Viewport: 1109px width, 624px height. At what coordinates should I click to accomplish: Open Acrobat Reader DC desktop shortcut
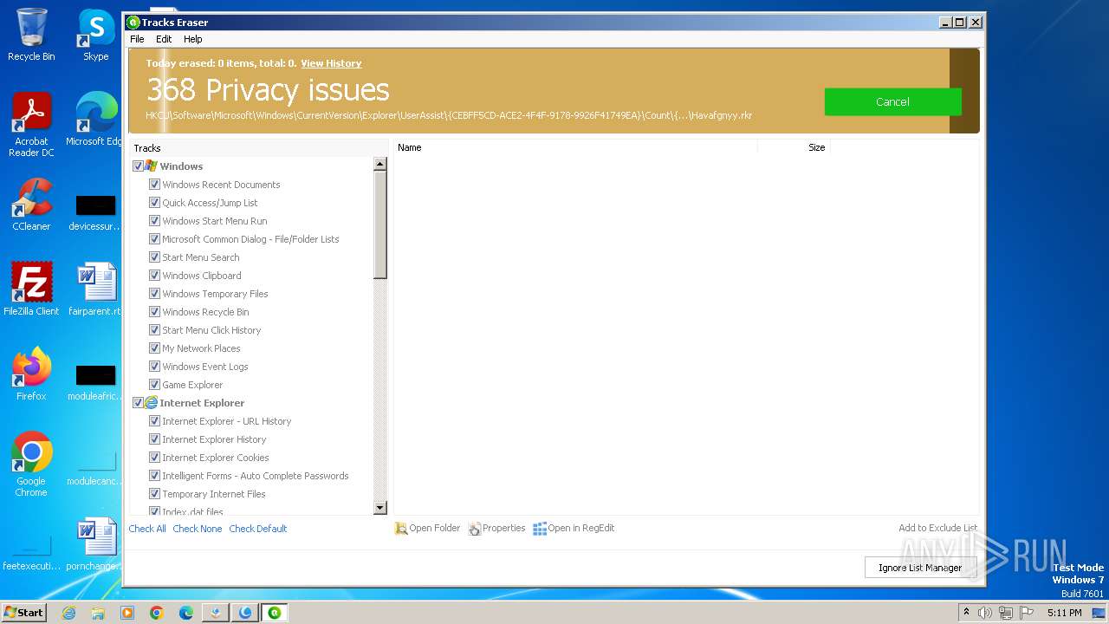coord(31,125)
